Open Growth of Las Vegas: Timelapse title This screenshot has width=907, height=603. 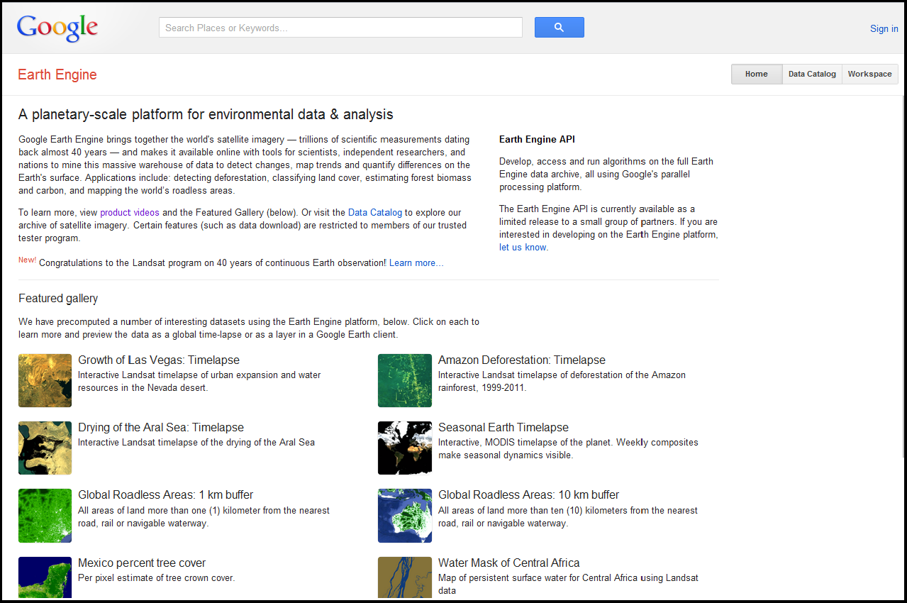159,360
